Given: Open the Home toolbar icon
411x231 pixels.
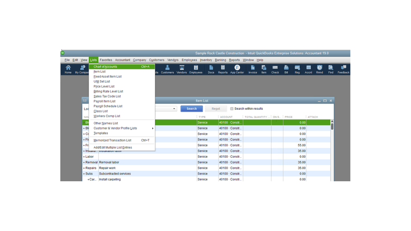Looking at the screenshot, I should point(68,69).
